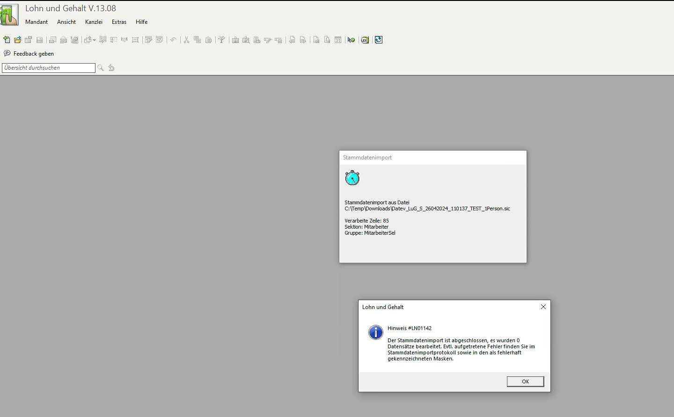The height and width of the screenshot is (417, 674).
Task: Click the next page arrow document icon
Action: (303, 40)
